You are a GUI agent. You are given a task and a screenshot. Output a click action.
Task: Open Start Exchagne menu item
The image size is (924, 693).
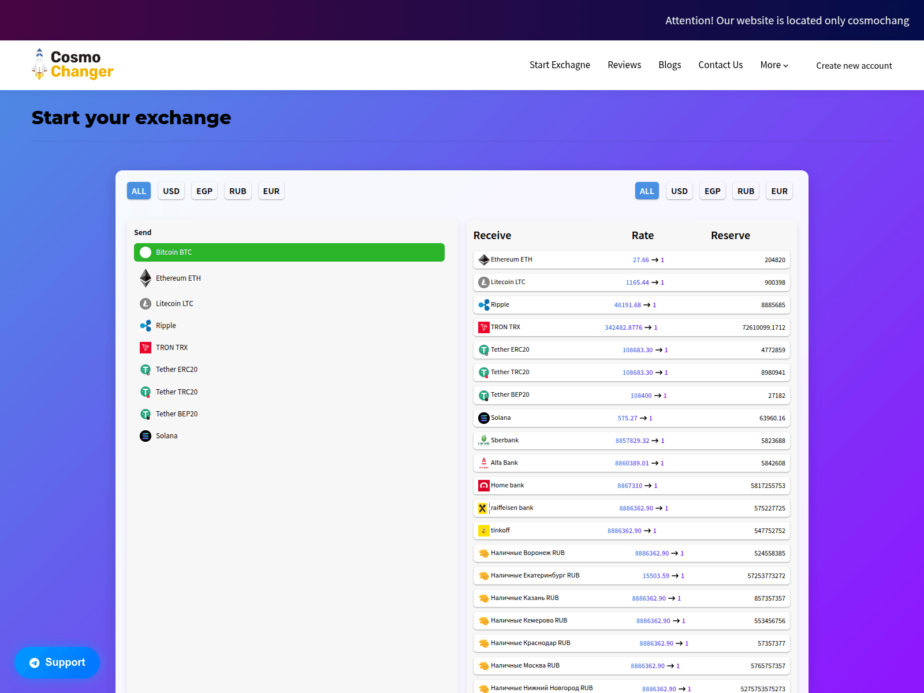coord(560,65)
